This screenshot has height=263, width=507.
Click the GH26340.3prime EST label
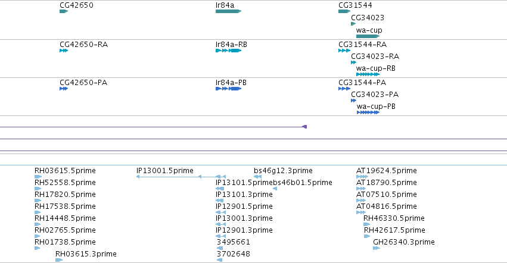click(404, 242)
